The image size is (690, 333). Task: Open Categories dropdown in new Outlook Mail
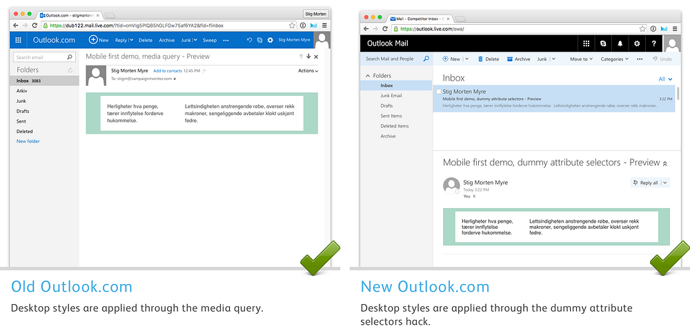pos(615,59)
